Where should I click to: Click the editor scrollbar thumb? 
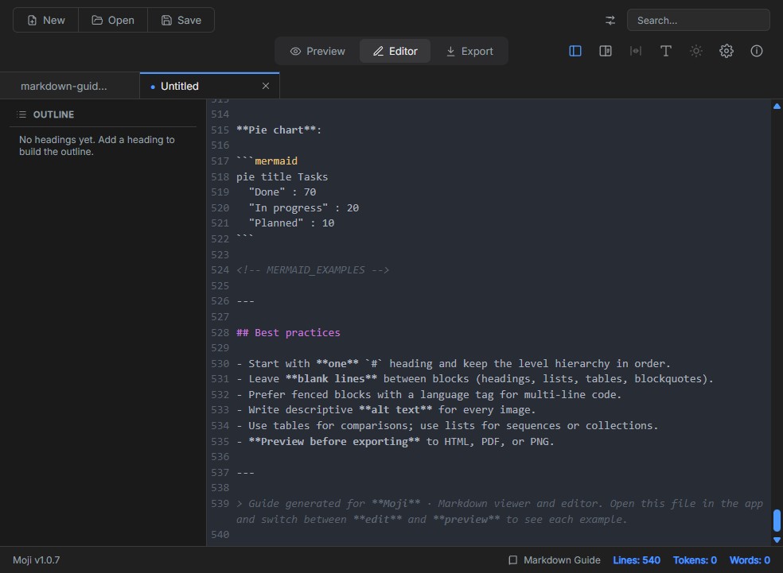coord(777,521)
